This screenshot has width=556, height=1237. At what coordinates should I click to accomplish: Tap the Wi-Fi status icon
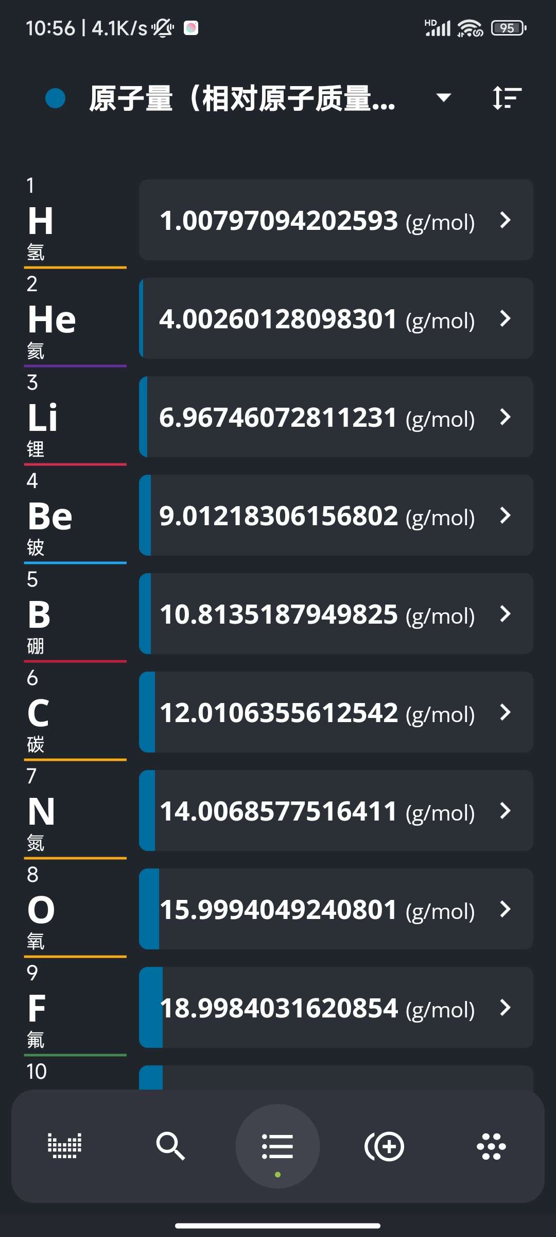coord(470,28)
